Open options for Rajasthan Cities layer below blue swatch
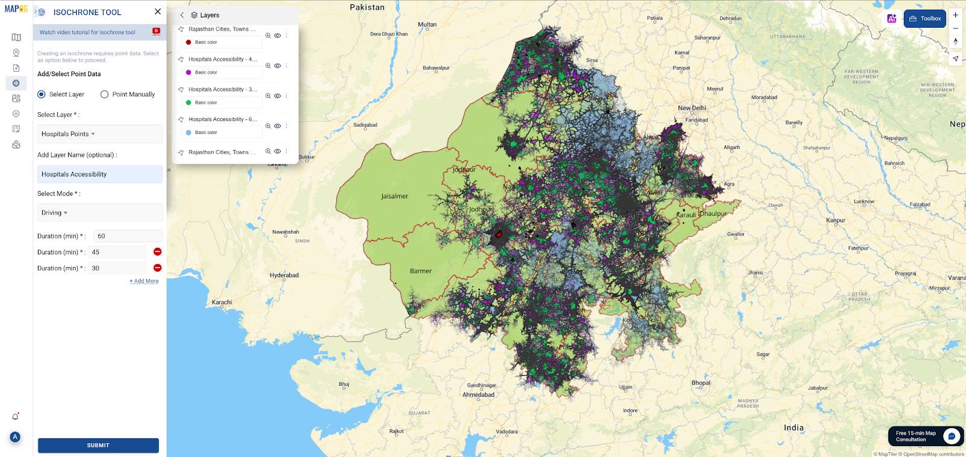This screenshot has width=966, height=457. tap(286, 151)
